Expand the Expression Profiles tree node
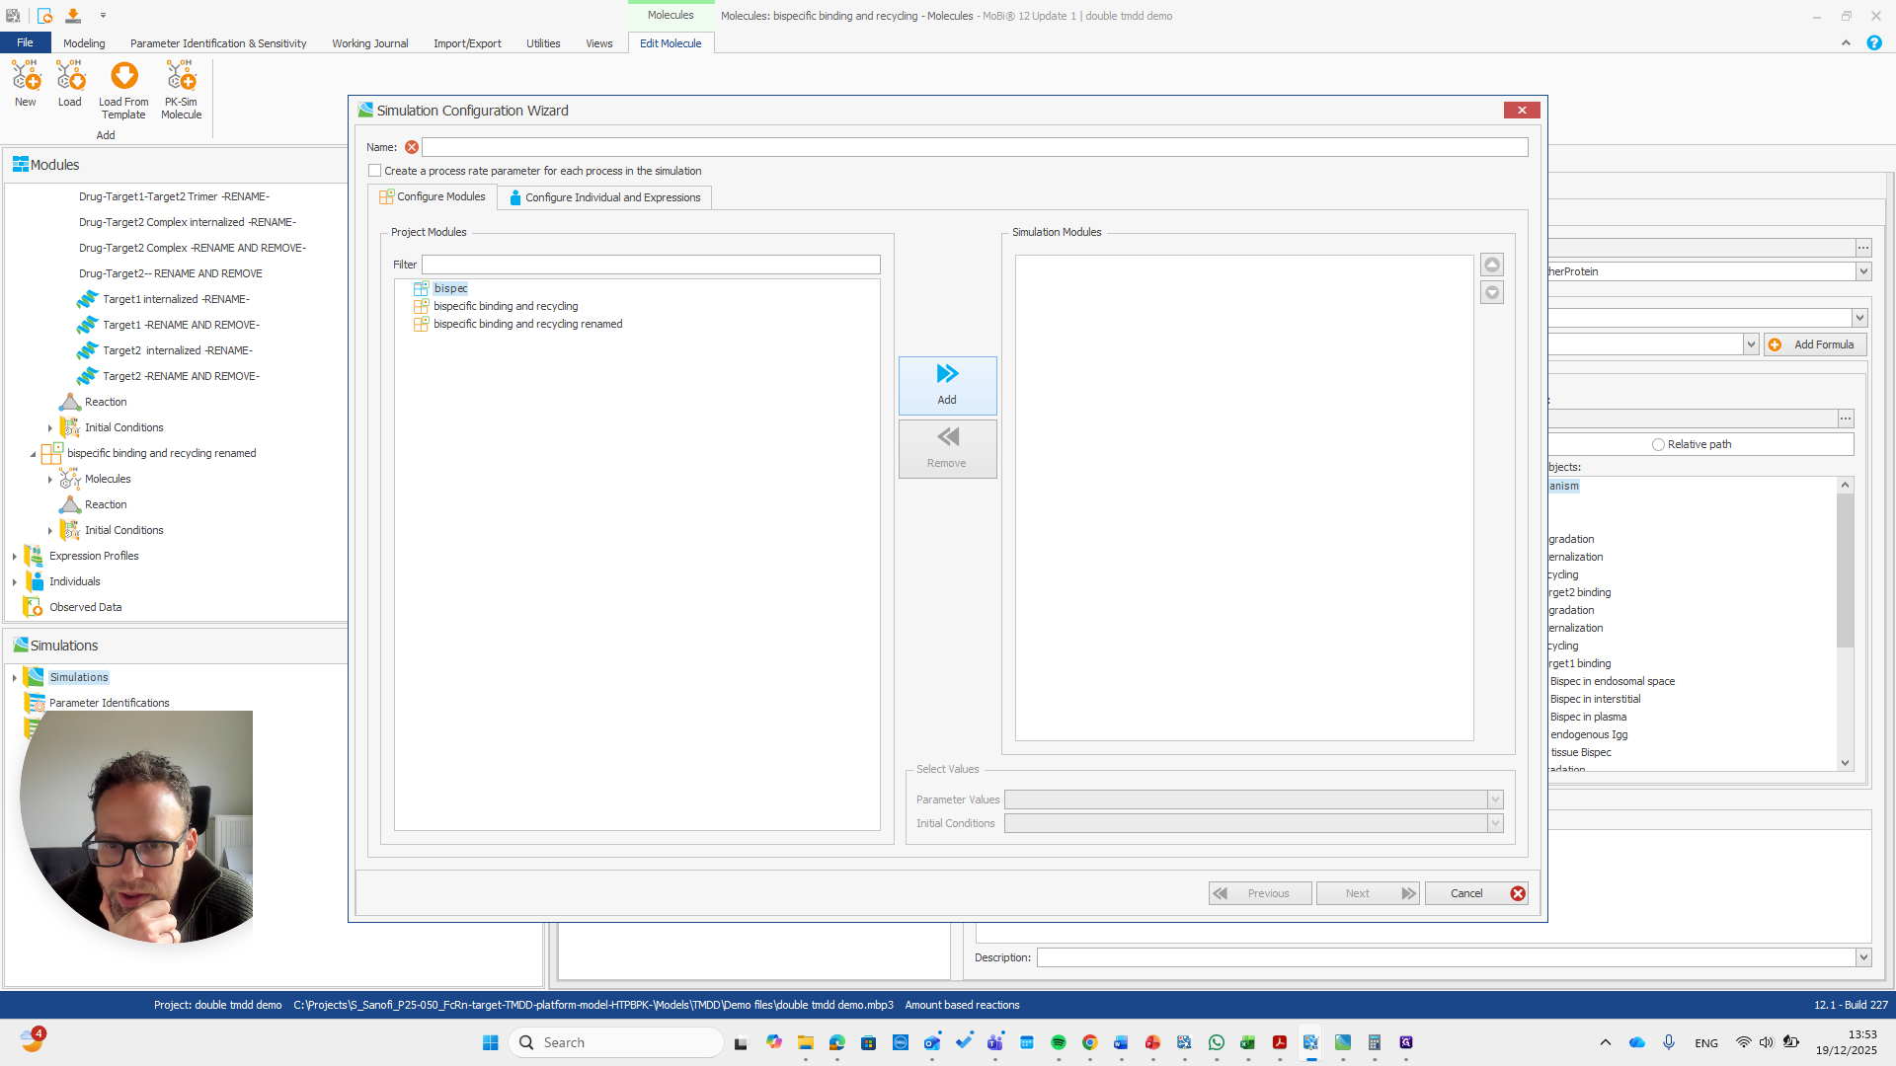This screenshot has height=1066, width=1896. point(15,557)
